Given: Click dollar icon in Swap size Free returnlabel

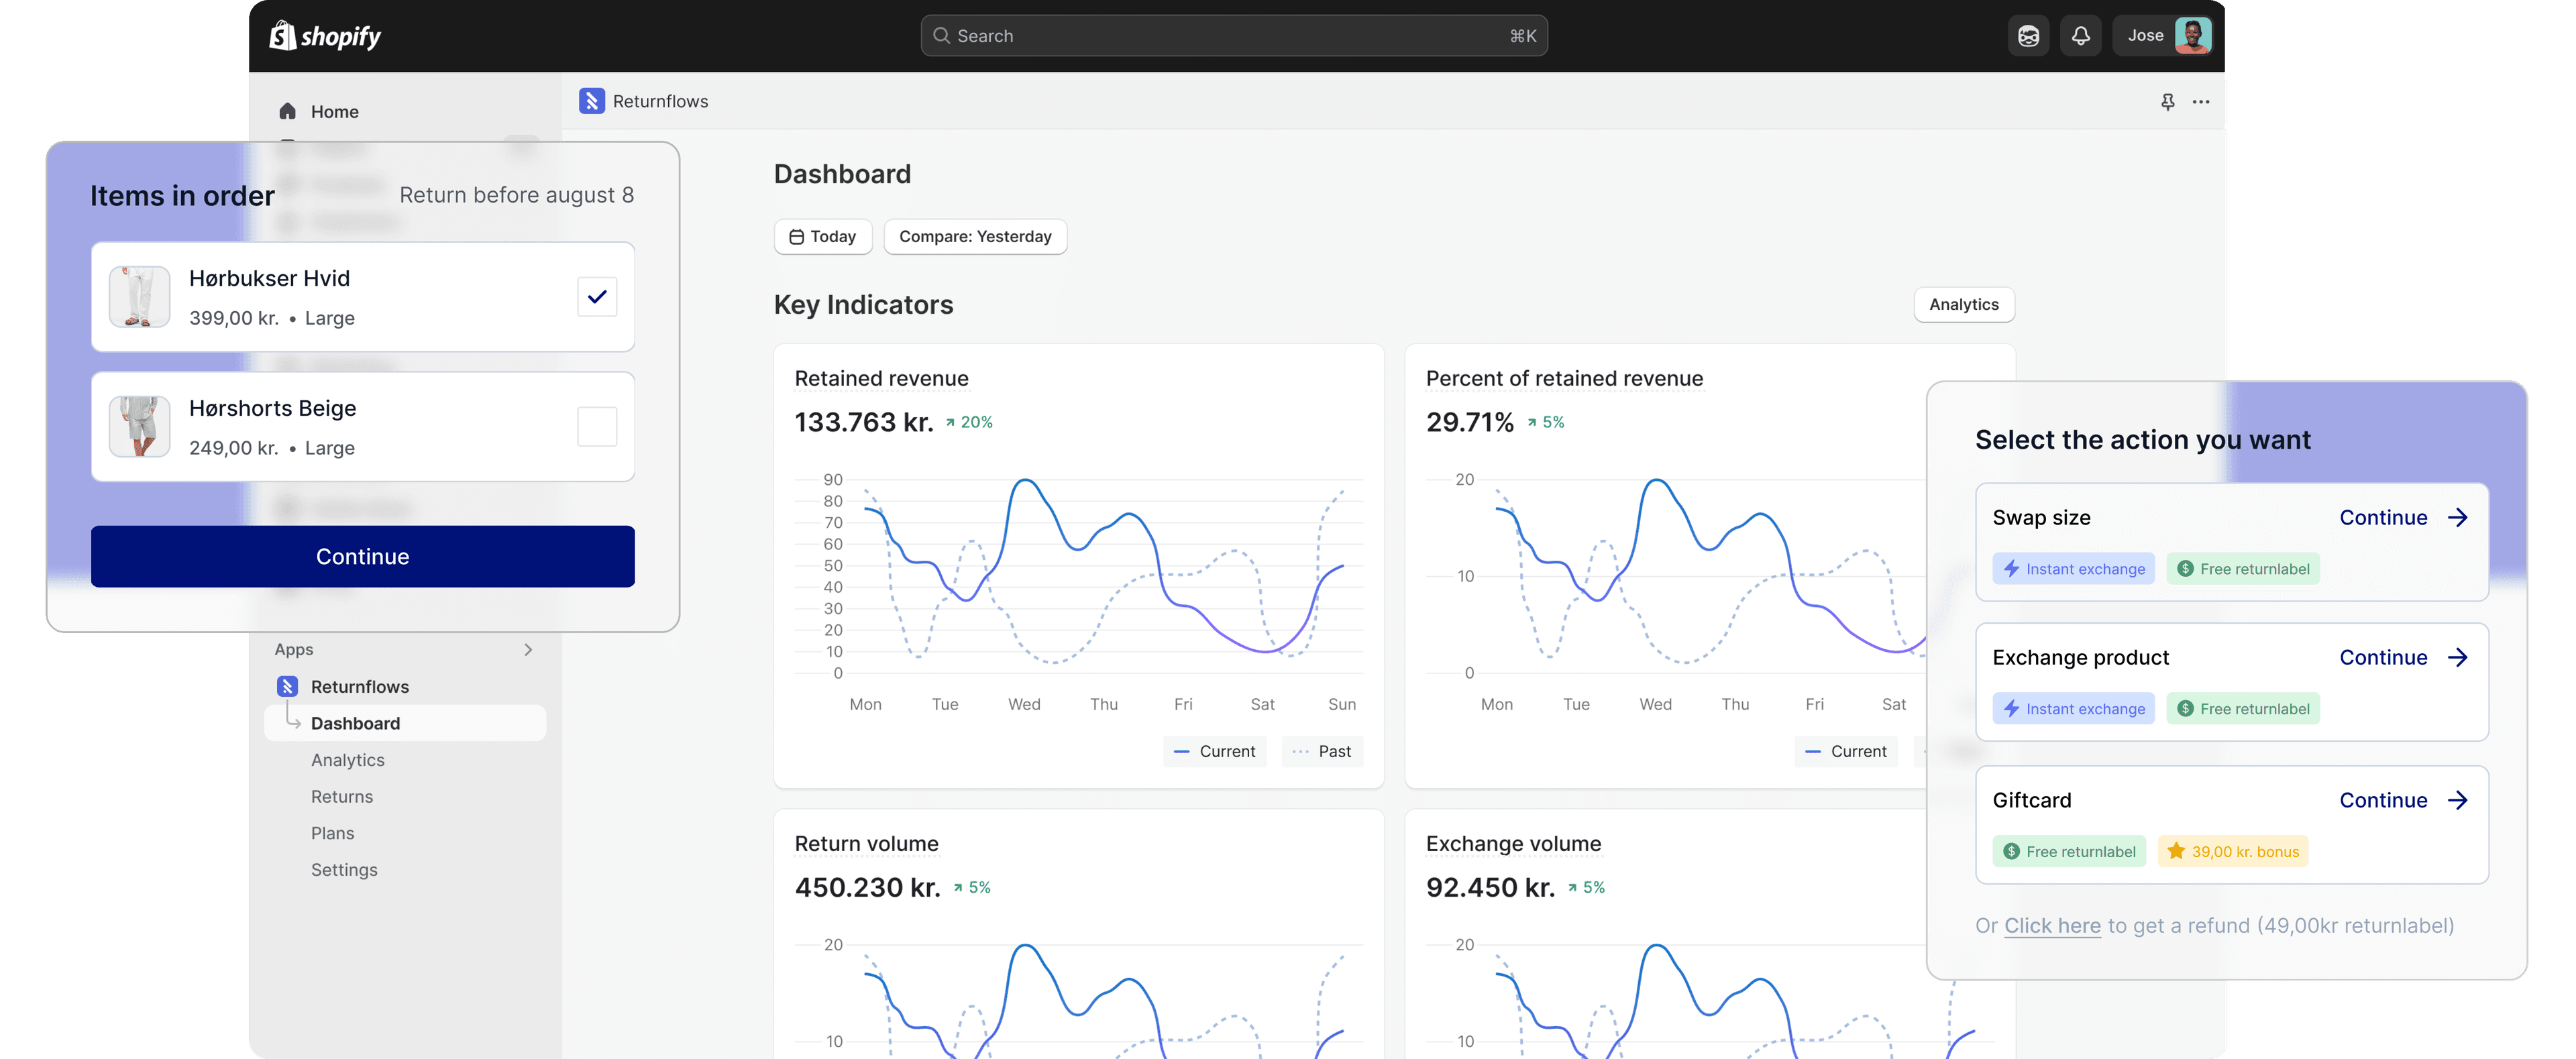Looking at the screenshot, I should [2185, 569].
